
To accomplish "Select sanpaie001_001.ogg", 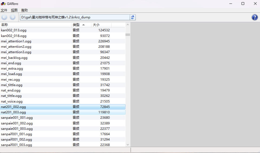I will 62,118.
